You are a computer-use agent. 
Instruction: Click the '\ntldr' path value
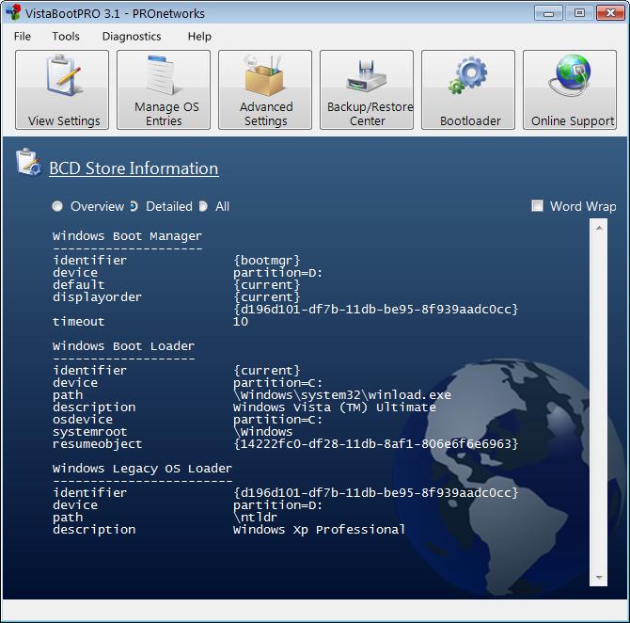point(255,518)
